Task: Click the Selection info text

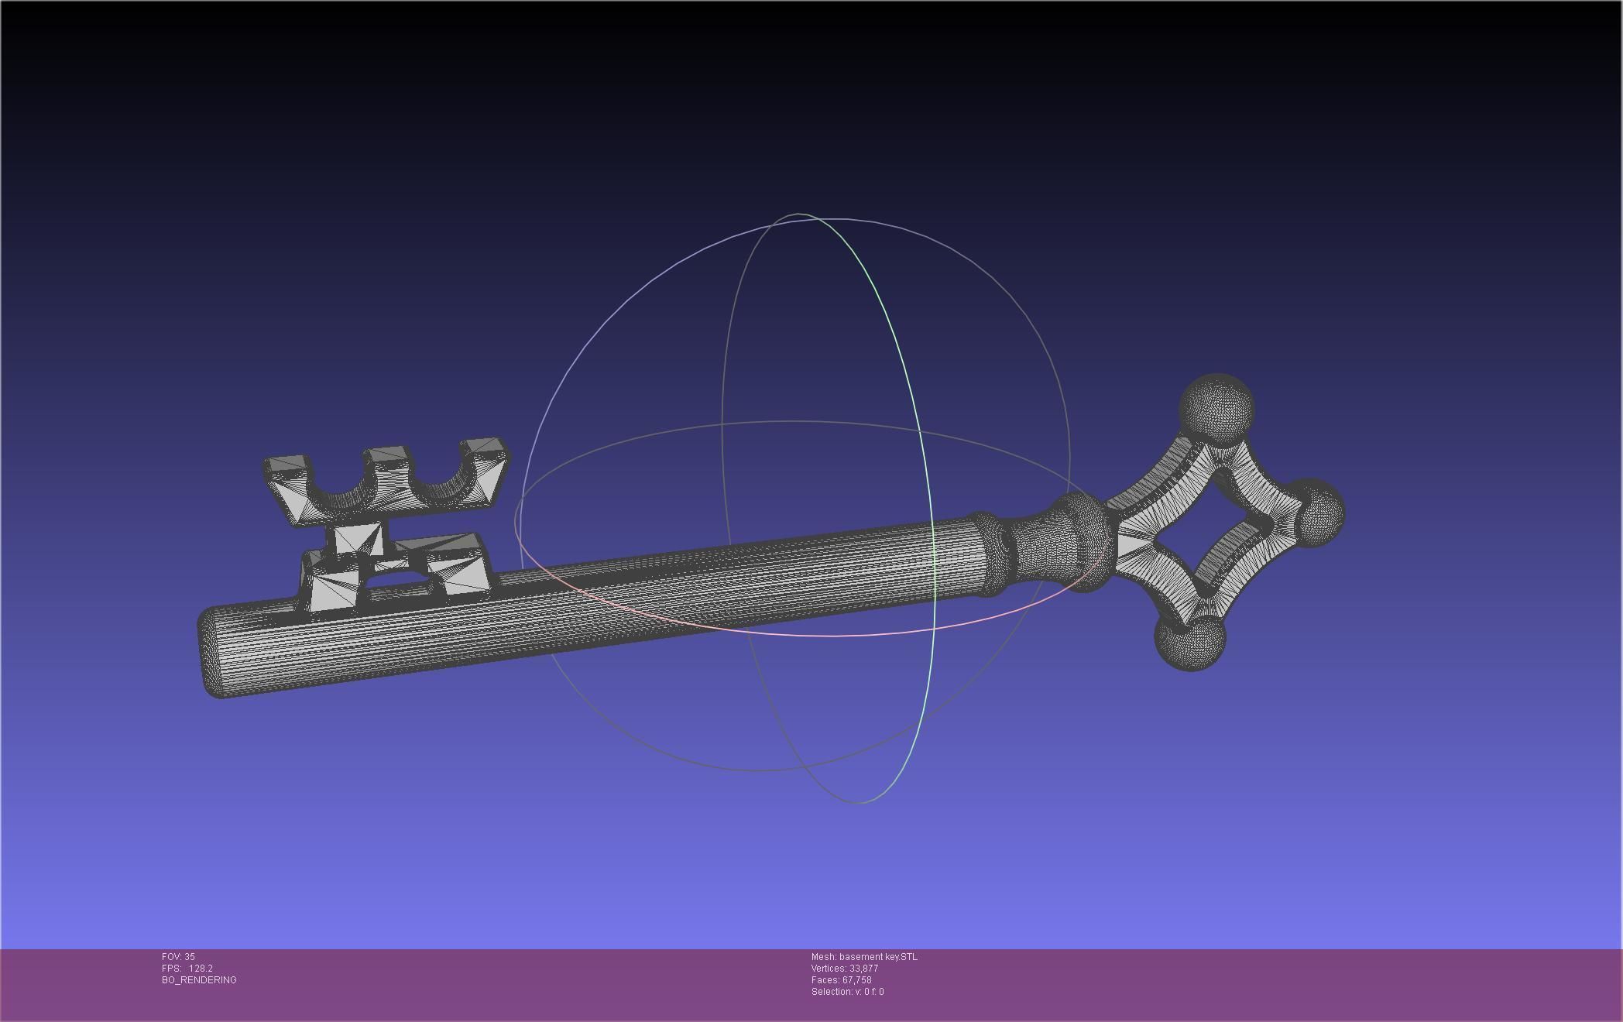Action: point(847,992)
